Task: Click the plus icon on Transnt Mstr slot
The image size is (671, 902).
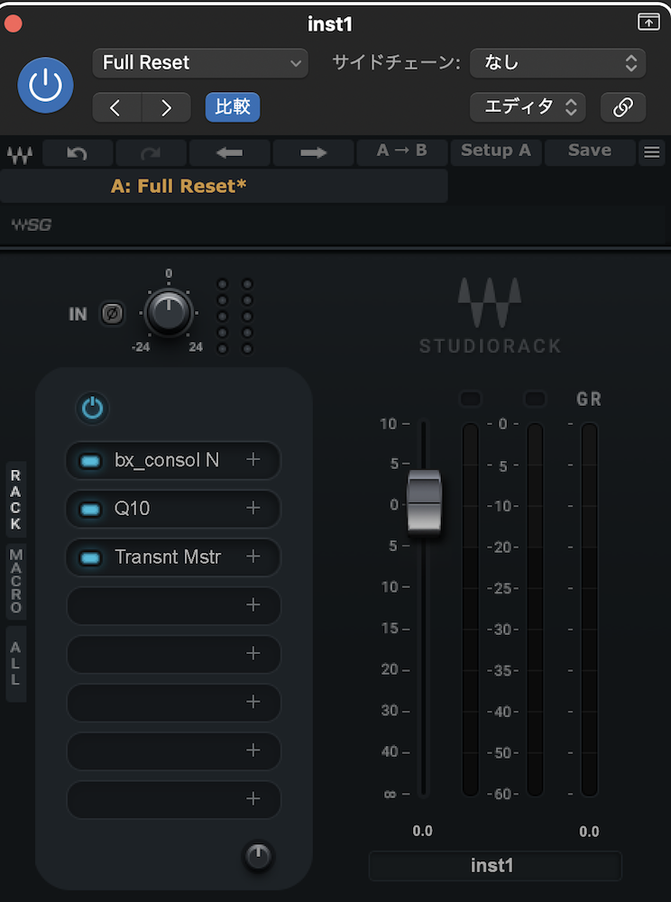Action: tap(253, 556)
